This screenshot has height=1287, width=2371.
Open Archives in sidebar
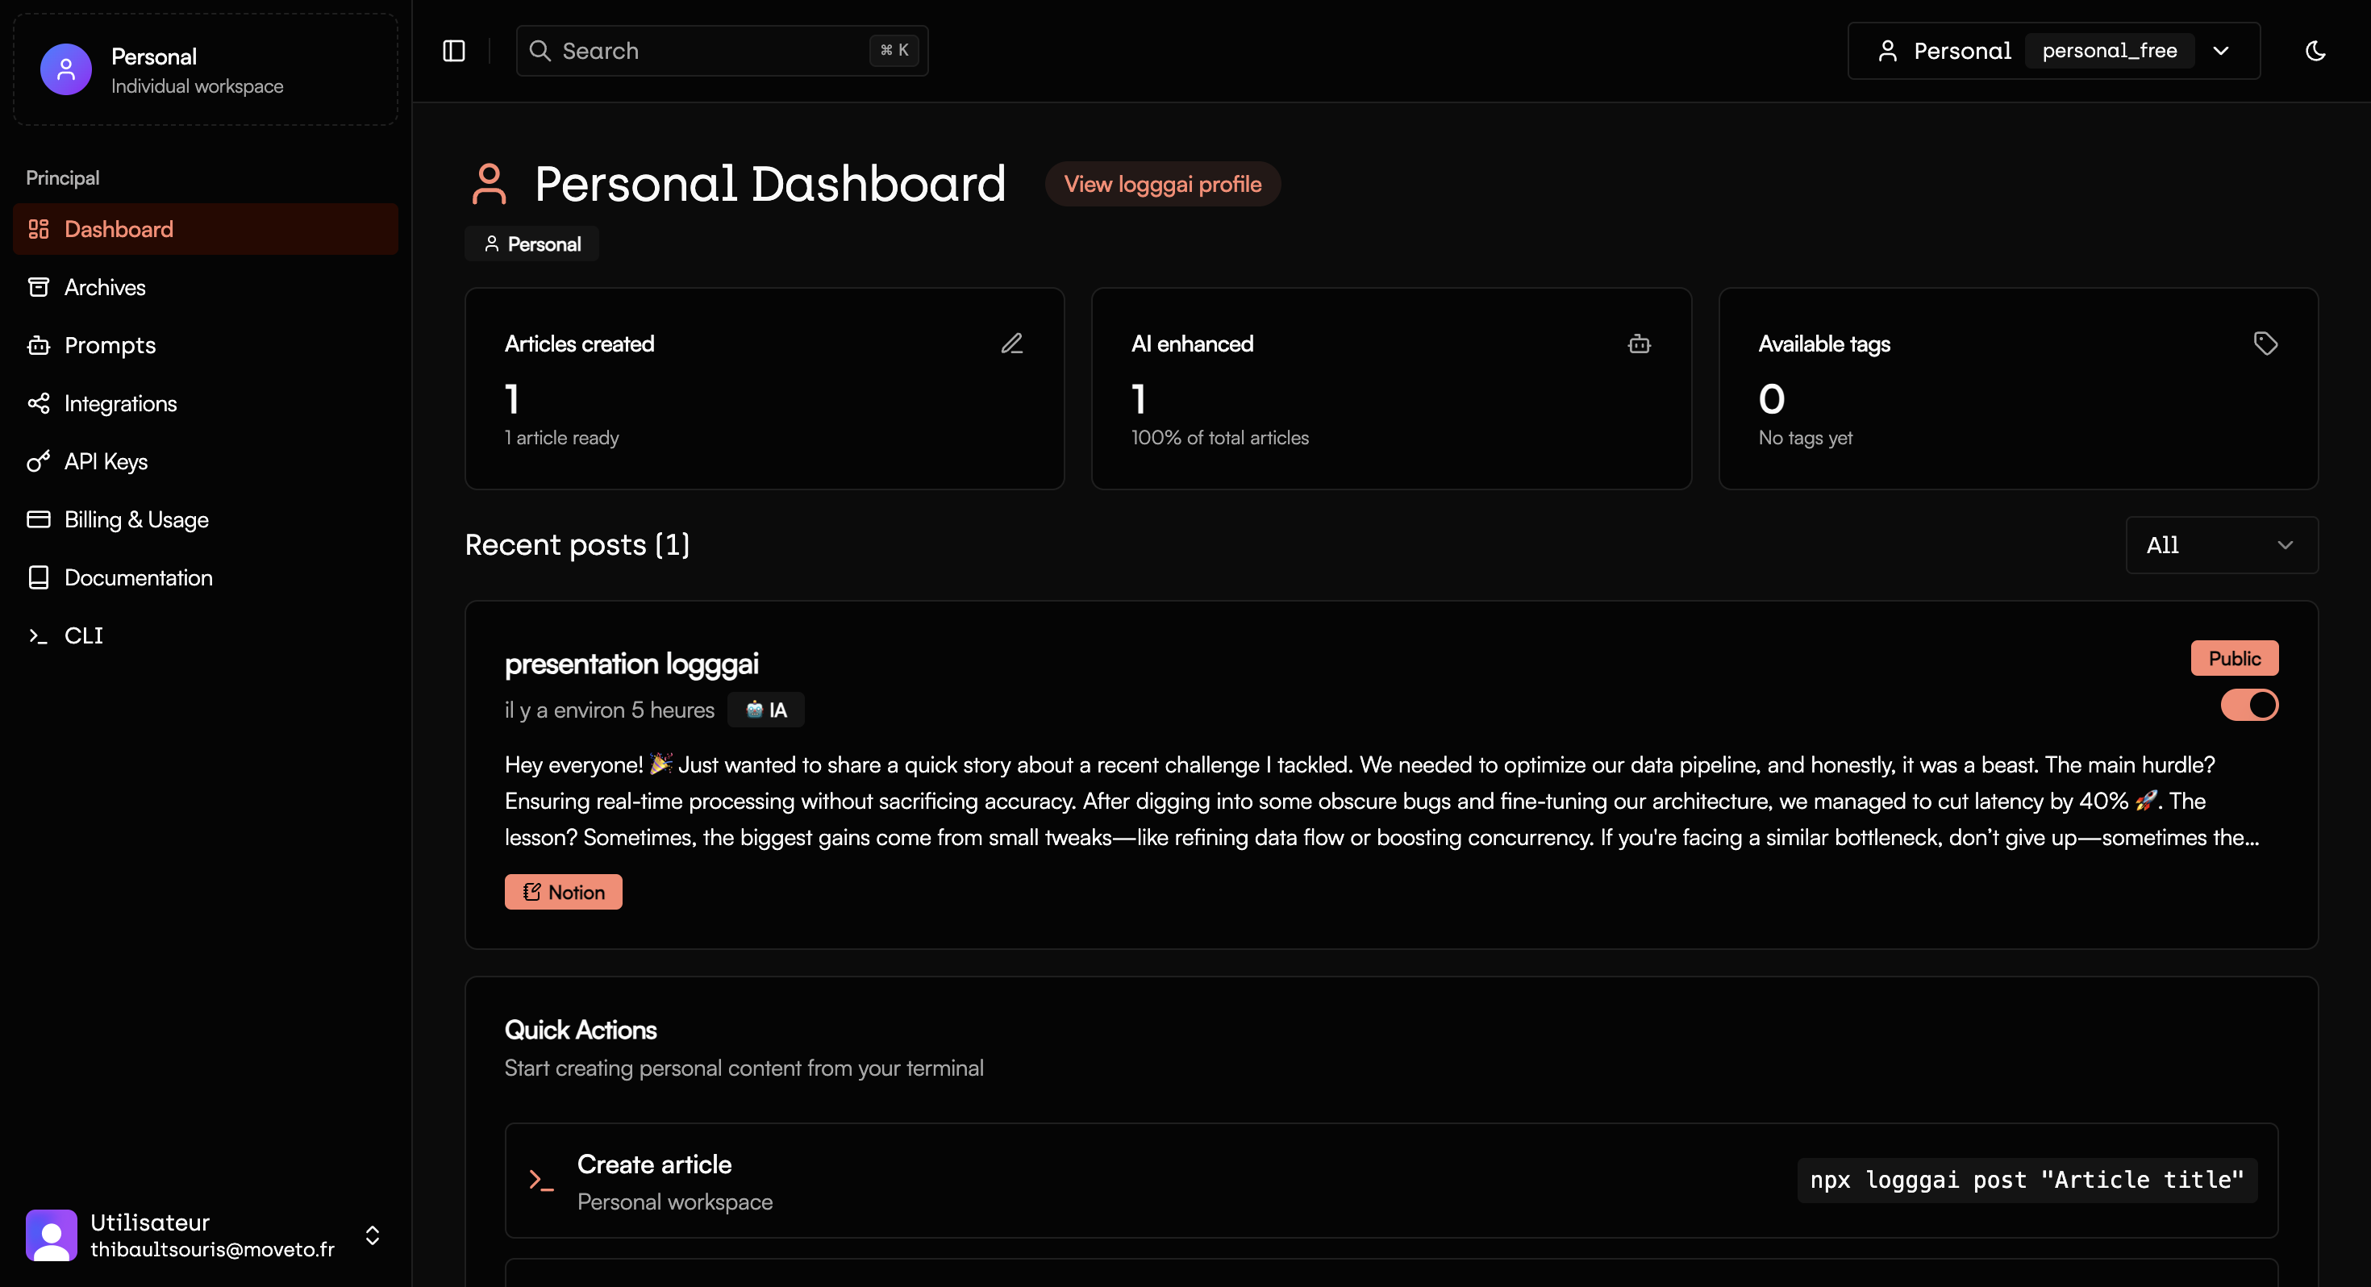click(206, 287)
